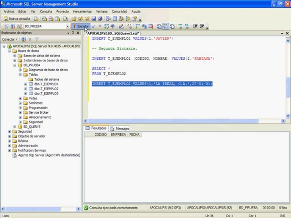Open the Ventana menu
Image resolution: width=291 pixels, height=218 pixels.
tap(102, 12)
